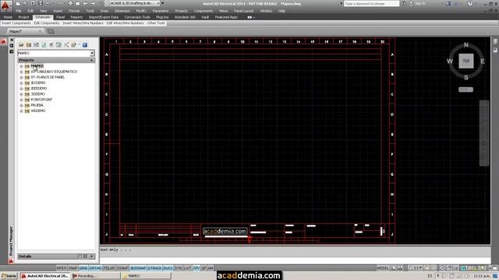Click Refresh icon in Project Manager toolbar
This screenshot has width=499, height=280.
[x=44, y=45]
